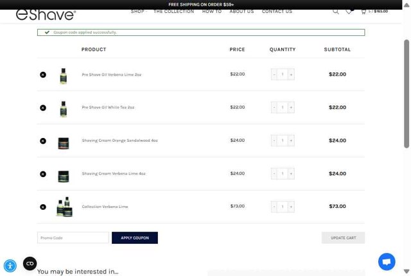Image resolution: width=411 pixels, height=276 pixels.
Task: Click the Promo Code input field
Action: pyautogui.click(x=73, y=237)
